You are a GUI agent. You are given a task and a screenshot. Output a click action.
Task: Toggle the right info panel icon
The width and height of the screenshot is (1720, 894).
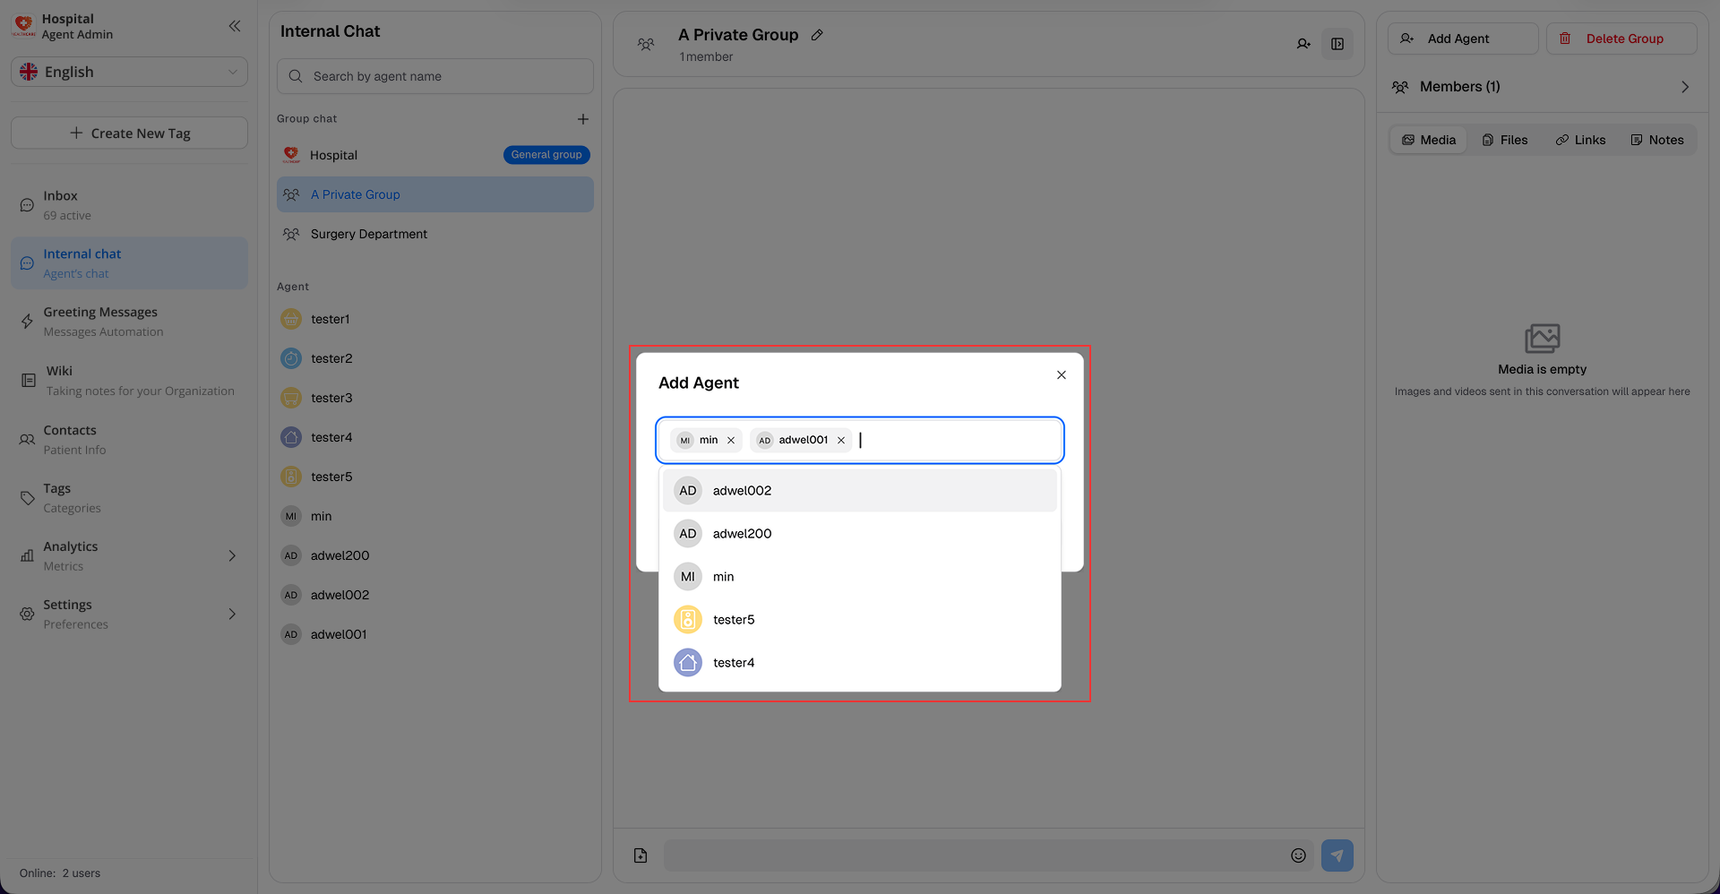coord(1337,43)
